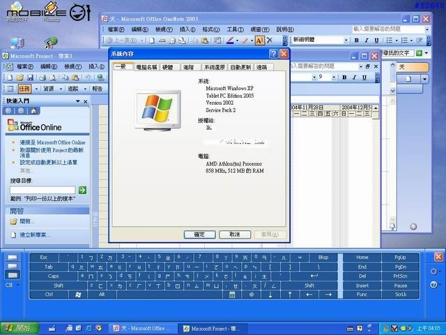Viewport: 446px width, 335px height.
Task: Toggle Alt key on on-screen keyboard
Action: point(102,295)
